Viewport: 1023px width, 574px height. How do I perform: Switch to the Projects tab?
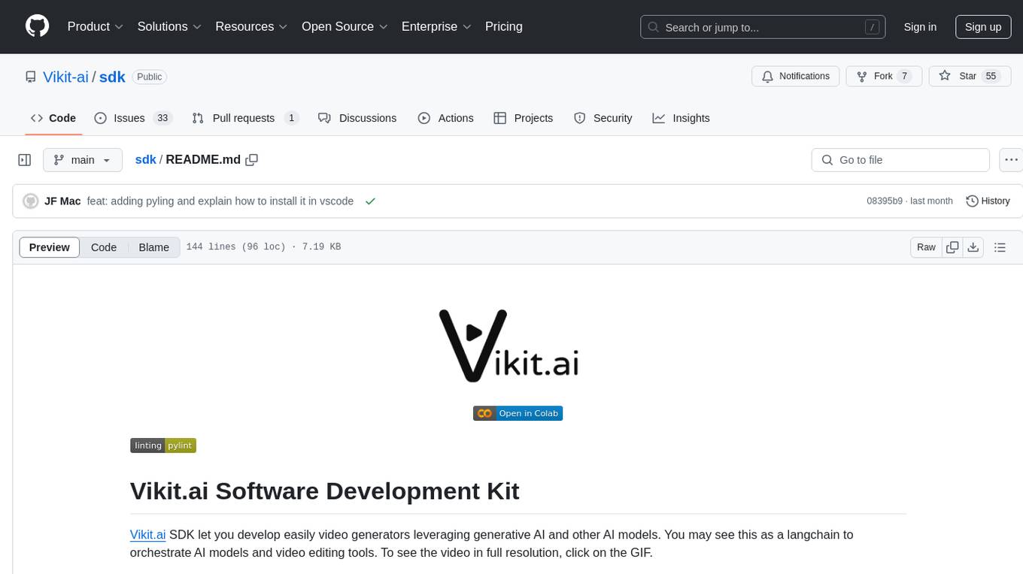(x=524, y=118)
